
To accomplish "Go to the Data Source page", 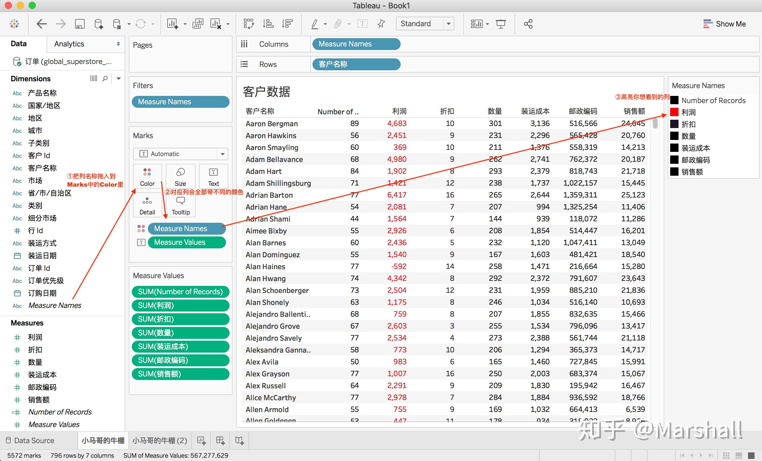I will click(34, 440).
